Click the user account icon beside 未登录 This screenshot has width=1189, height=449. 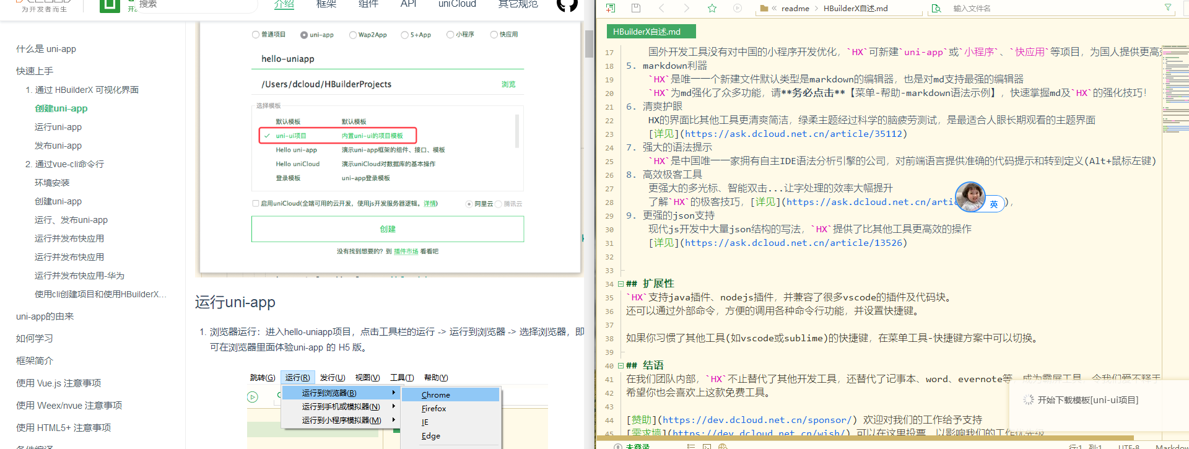click(617, 446)
